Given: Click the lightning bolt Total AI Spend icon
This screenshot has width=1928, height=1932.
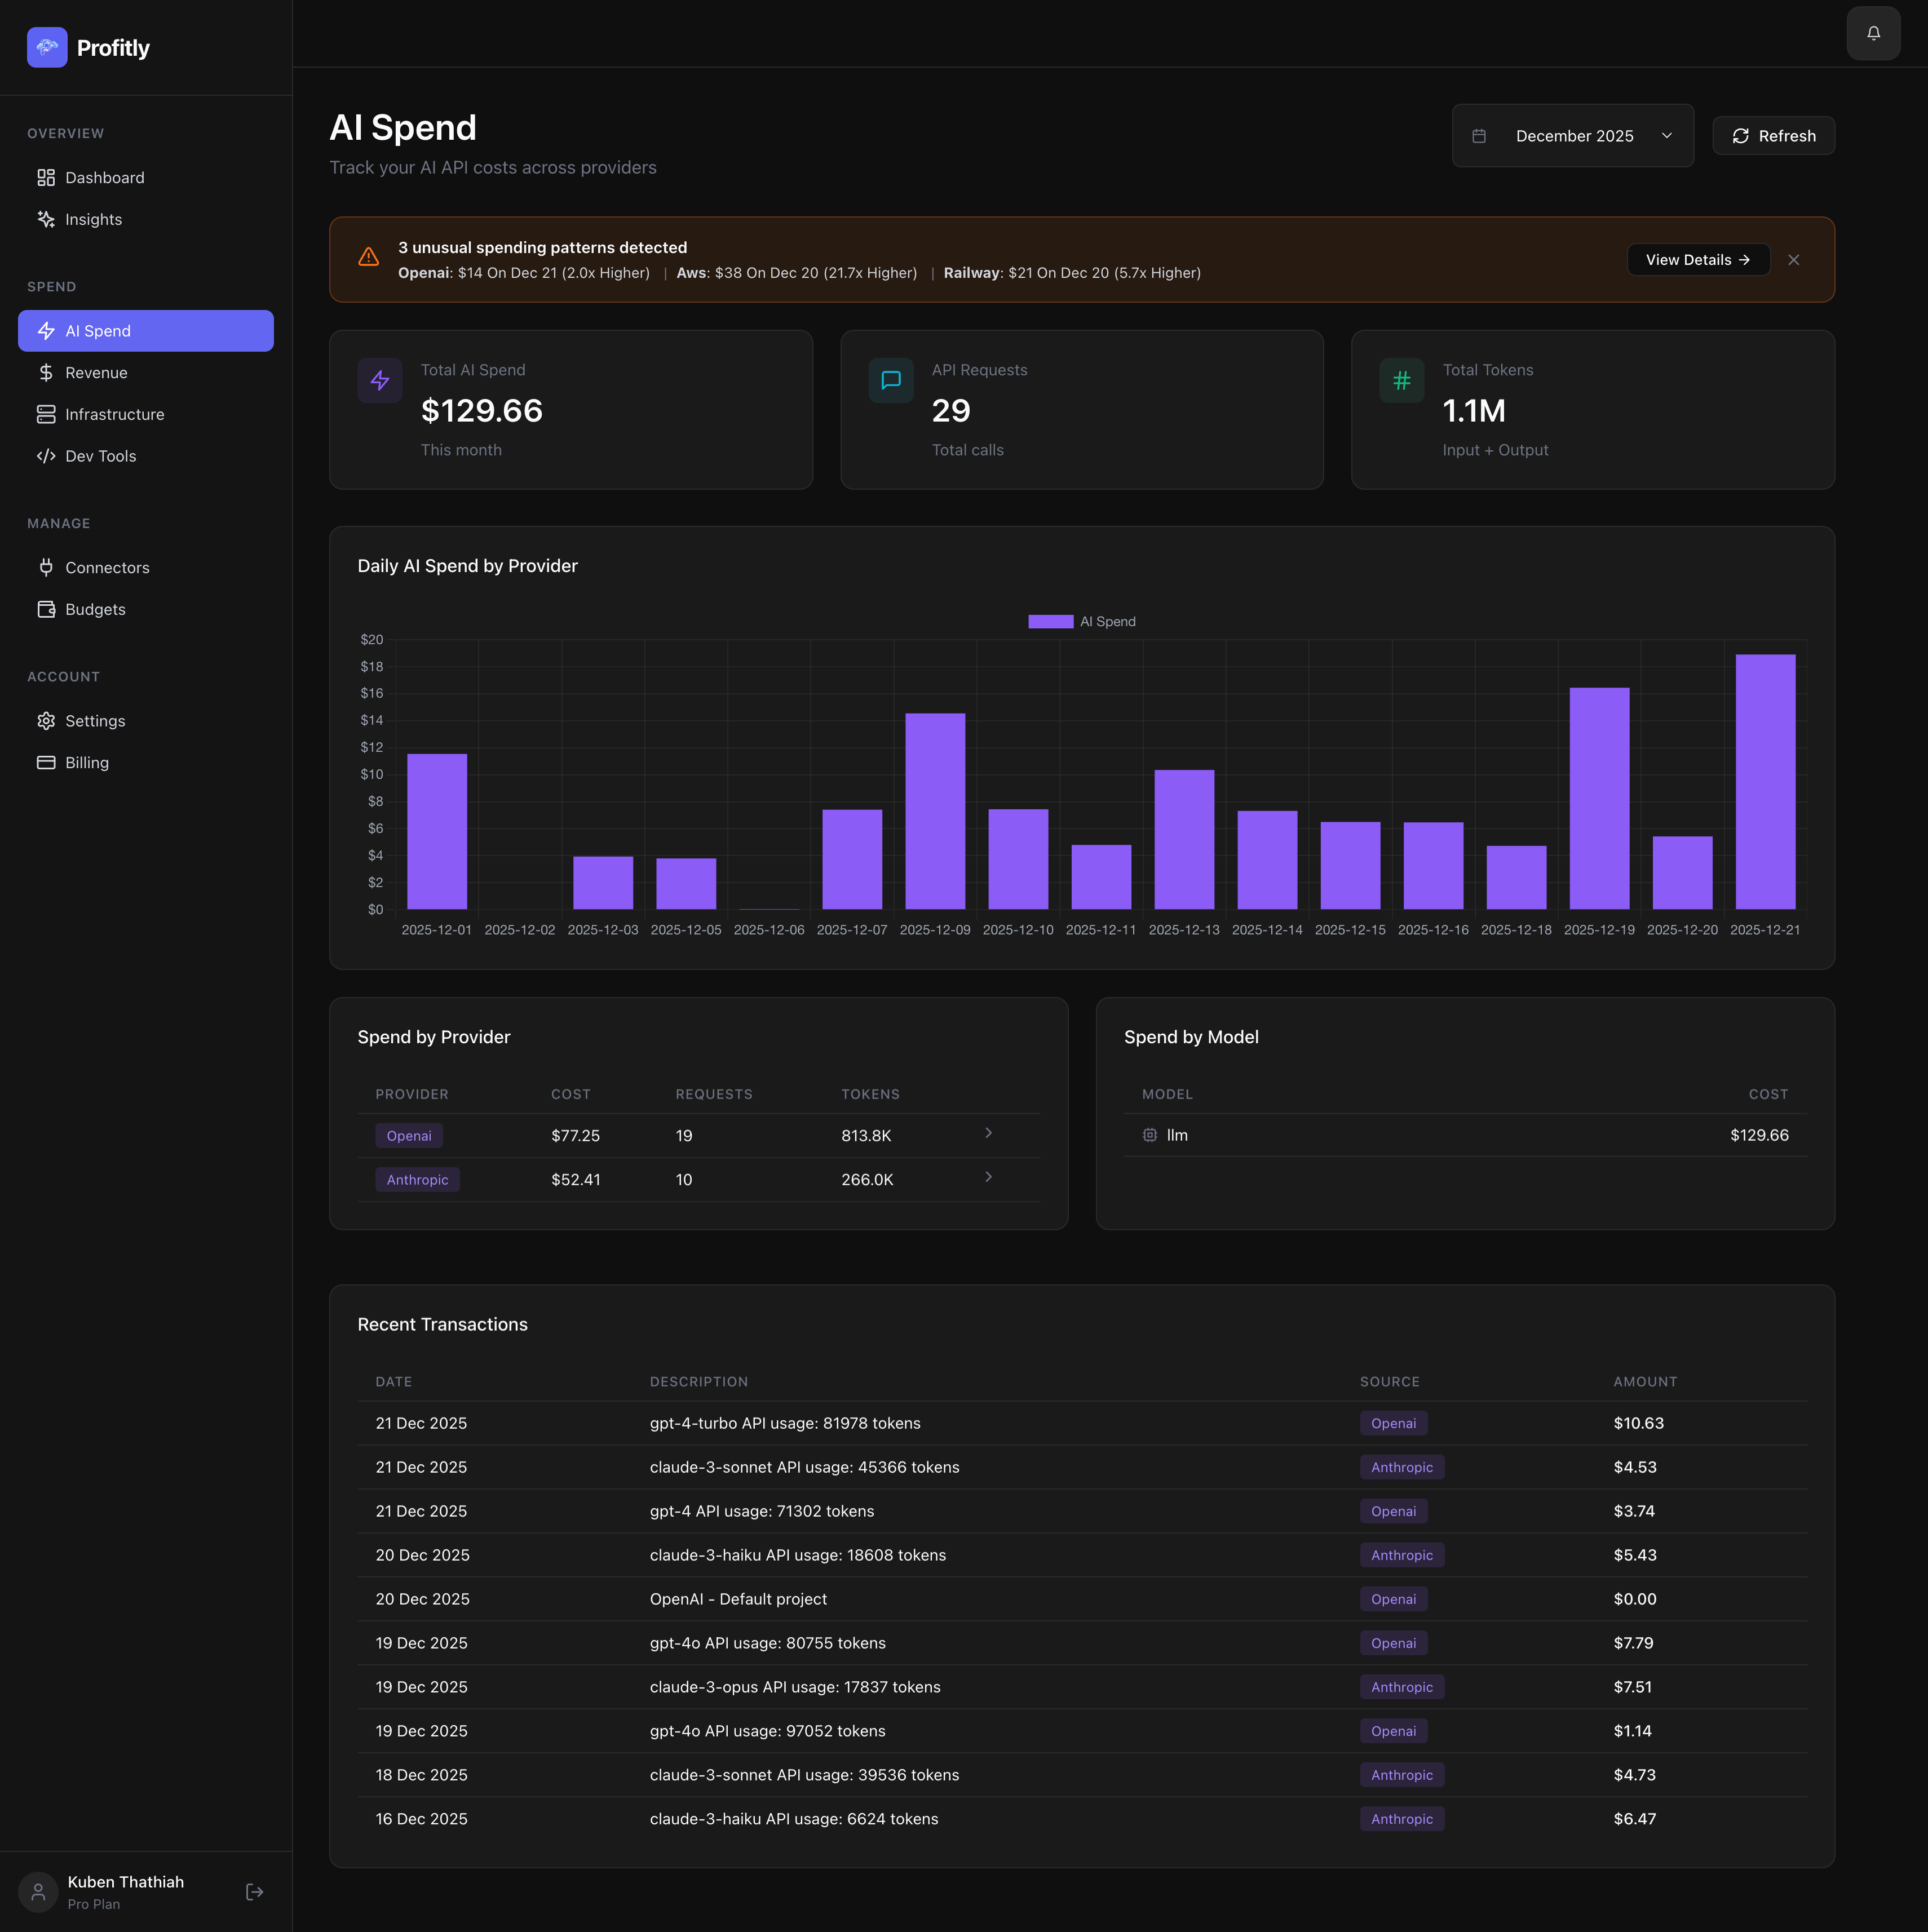Looking at the screenshot, I should pyautogui.click(x=380, y=380).
